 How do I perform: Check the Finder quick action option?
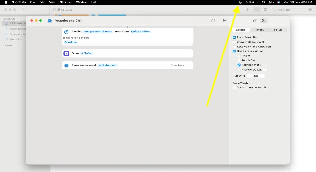tap(239, 56)
